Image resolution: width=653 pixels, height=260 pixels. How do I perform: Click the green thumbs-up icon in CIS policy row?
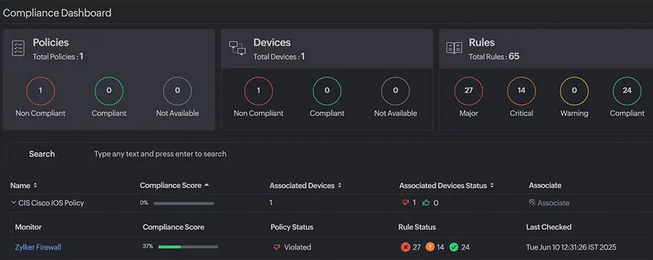click(425, 203)
